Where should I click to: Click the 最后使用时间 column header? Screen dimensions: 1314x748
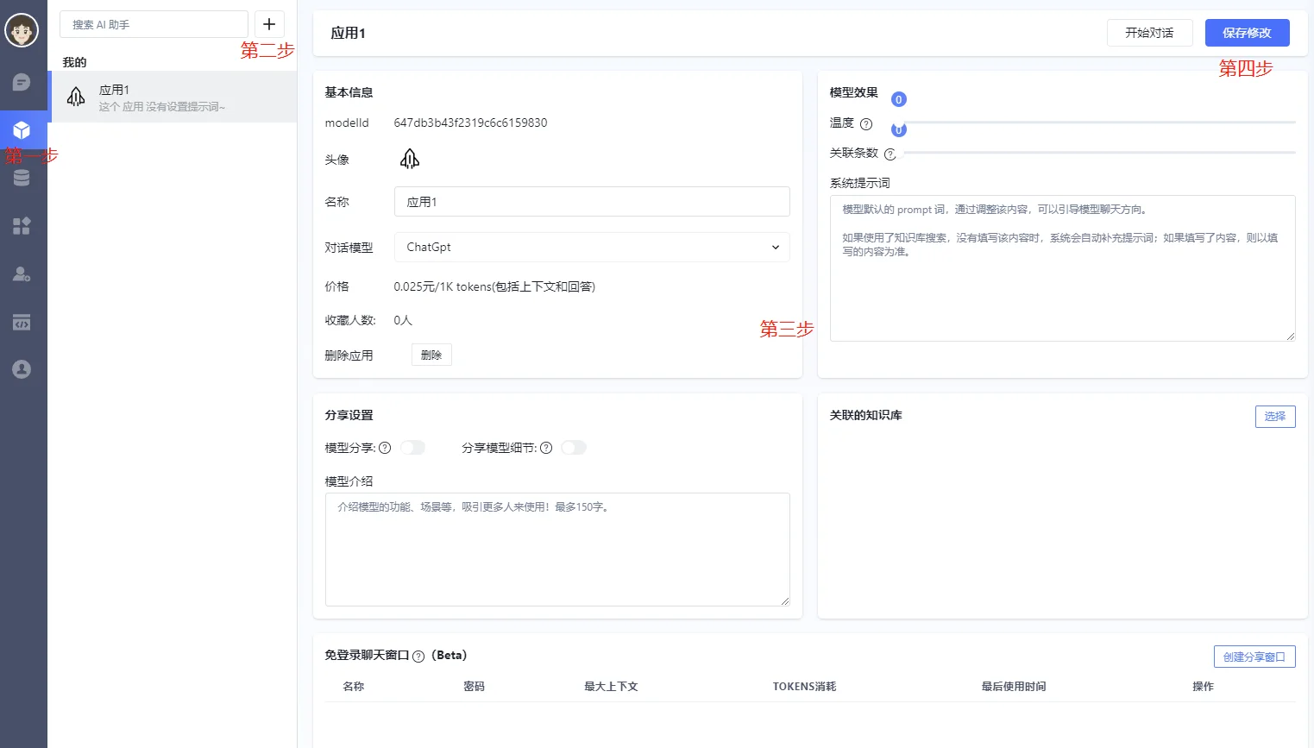coord(1014,687)
